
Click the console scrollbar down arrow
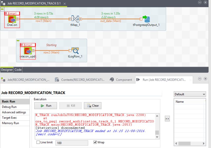click(157, 137)
